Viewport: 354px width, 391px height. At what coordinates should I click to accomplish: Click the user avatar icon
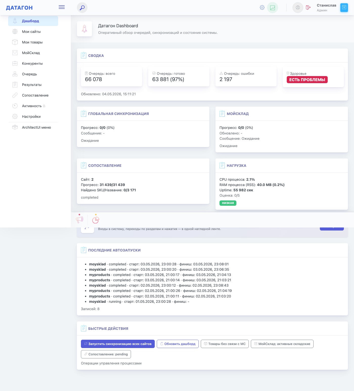point(298,8)
